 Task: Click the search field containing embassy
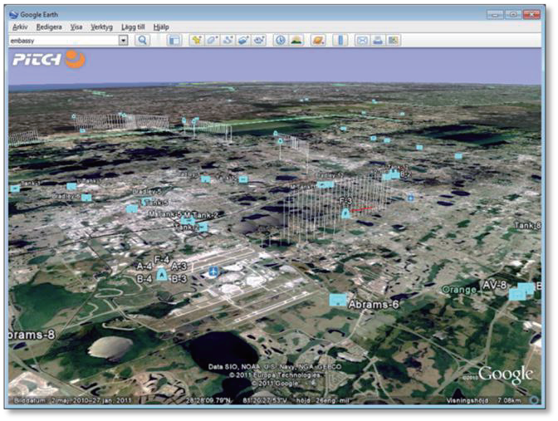64,40
